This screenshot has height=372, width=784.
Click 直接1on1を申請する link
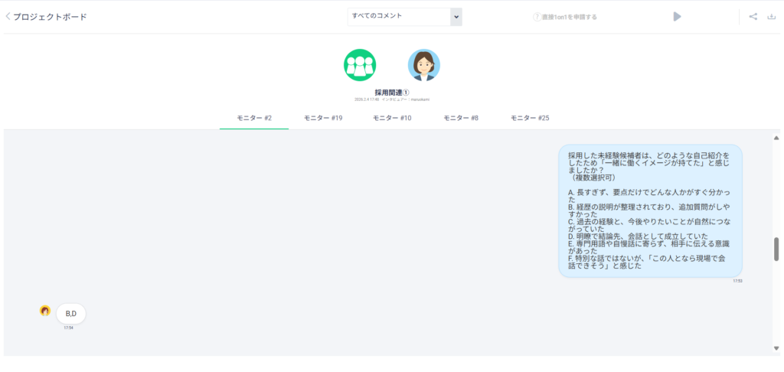[x=570, y=17]
